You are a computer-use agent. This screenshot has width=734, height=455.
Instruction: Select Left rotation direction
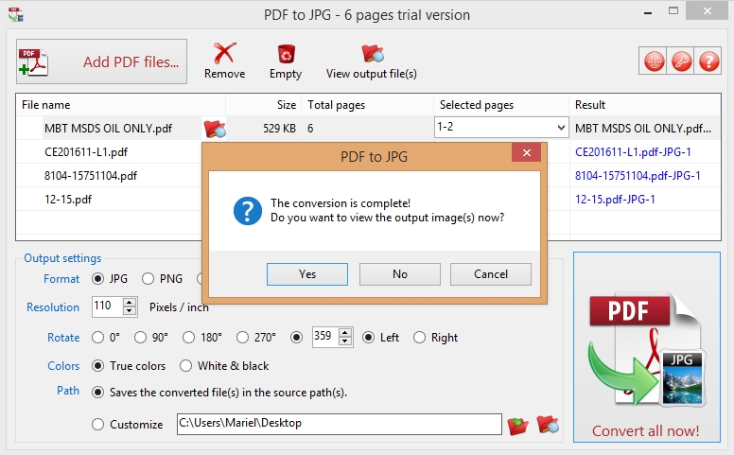[x=368, y=338]
